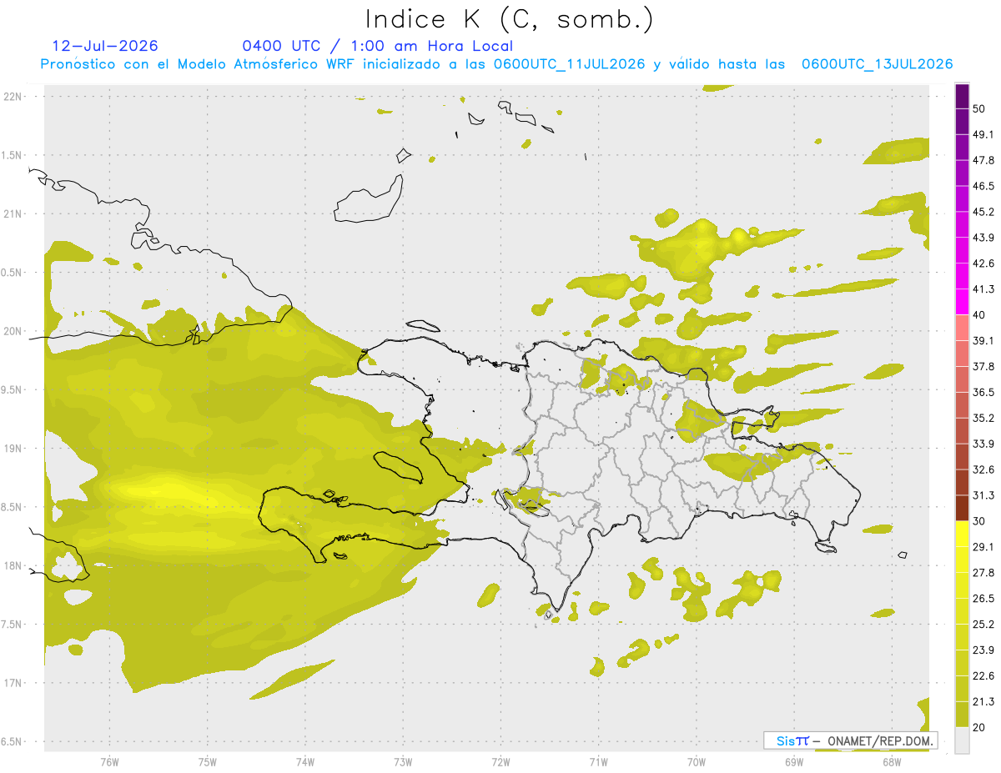The width and height of the screenshot is (1001, 773).
Task: Click the '0600UTC_13JUL2026' valid-until time
Action: coord(877,64)
